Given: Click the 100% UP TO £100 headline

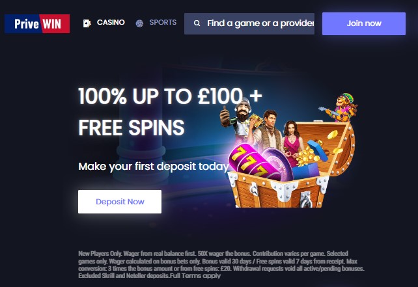Looking at the screenshot, I should pos(170,96).
